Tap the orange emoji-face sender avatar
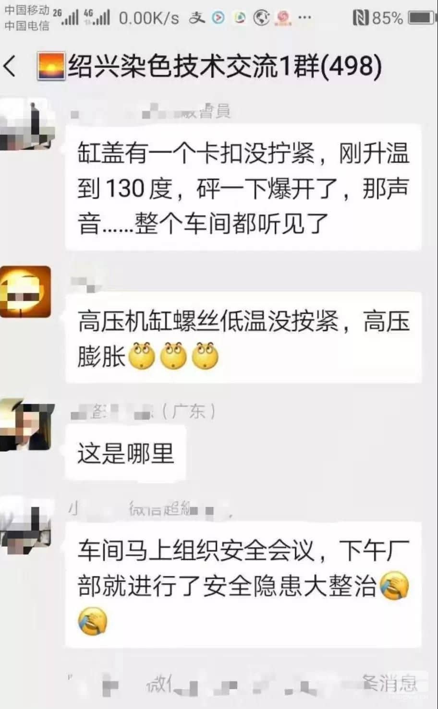The image size is (438, 709). [x=25, y=291]
